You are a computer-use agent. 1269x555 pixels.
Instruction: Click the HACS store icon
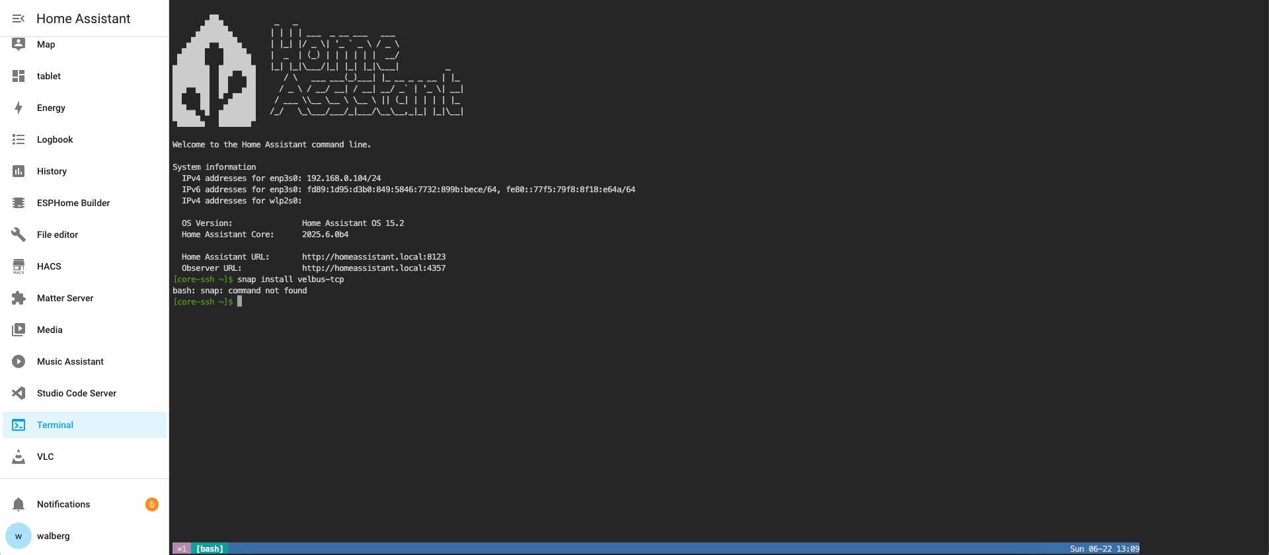[19, 266]
